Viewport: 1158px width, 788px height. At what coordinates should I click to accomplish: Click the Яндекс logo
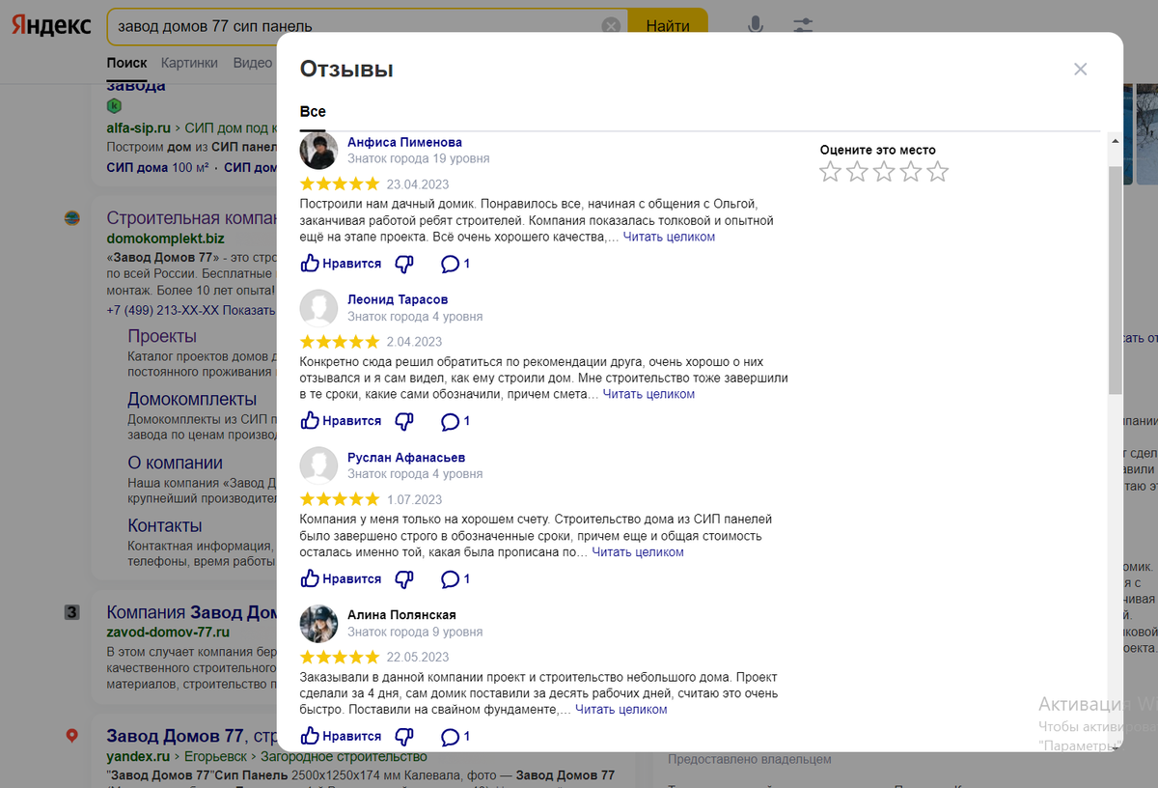(51, 25)
